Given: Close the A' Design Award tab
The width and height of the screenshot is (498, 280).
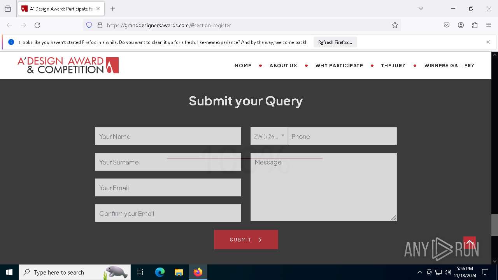Looking at the screenshot, I should [98, 9].
